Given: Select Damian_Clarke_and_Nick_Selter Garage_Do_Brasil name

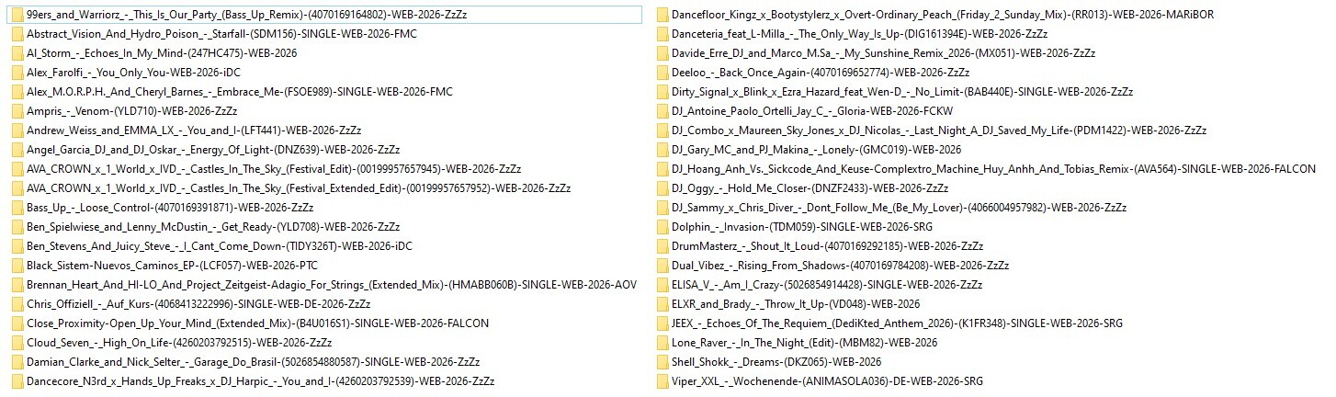Looking at the screenshot, I should [x=254, y=362].
